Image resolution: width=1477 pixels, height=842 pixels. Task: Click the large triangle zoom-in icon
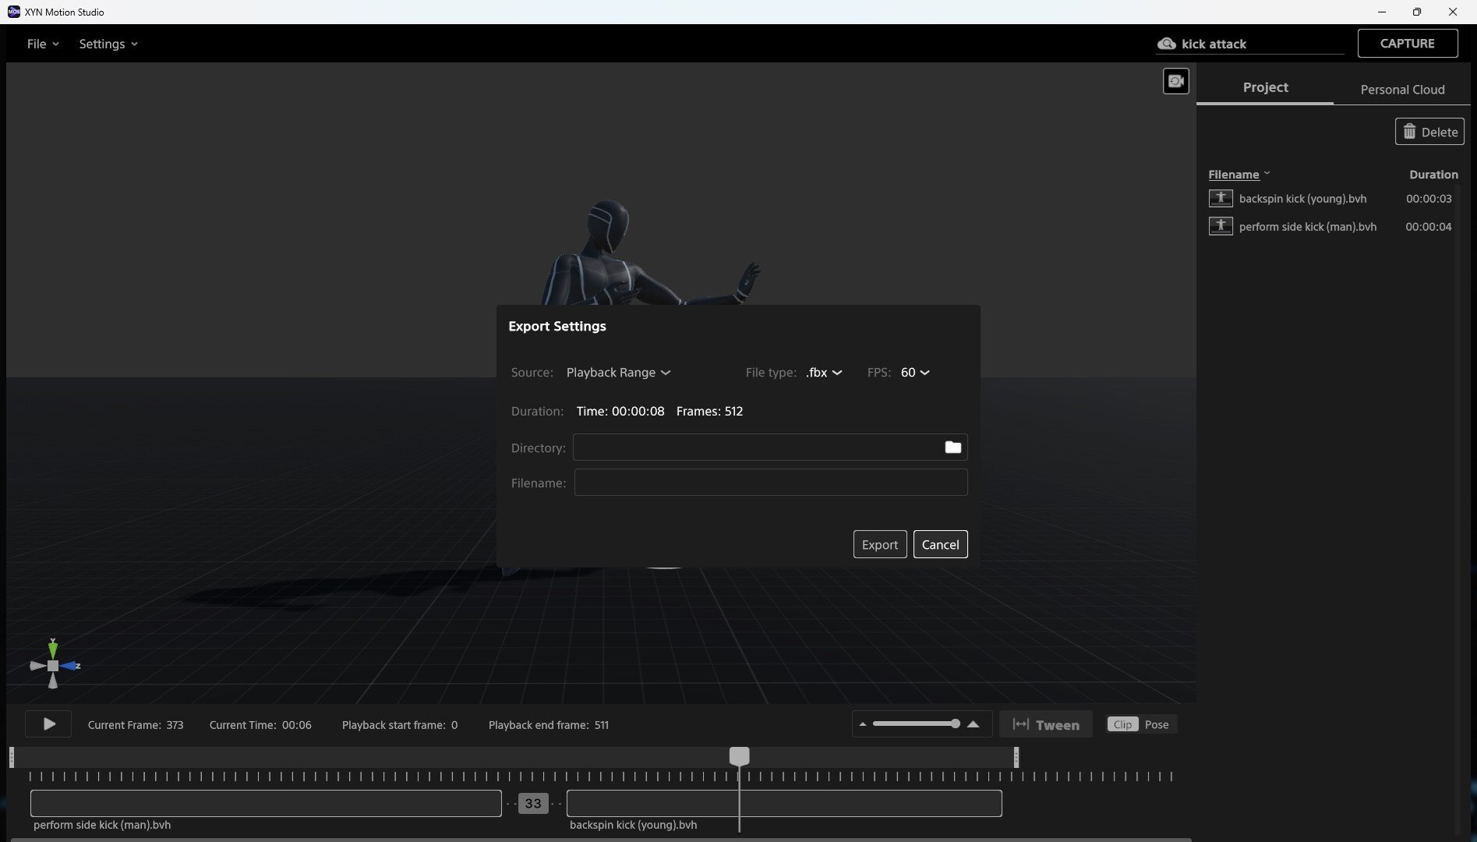pyautogui.click(x=973, y=724)
